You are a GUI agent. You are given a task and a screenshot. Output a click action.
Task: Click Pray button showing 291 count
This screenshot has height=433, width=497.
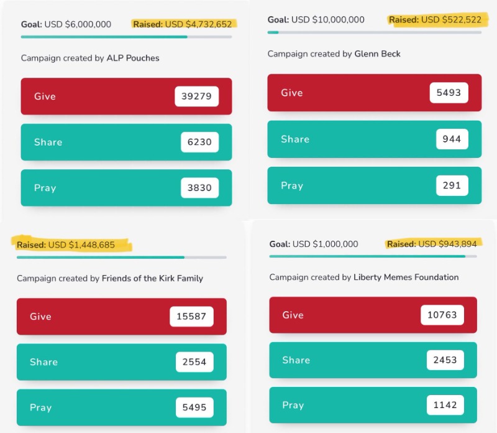point(374,185)
